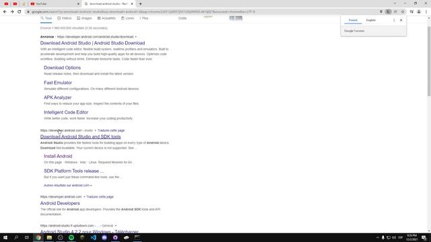The image size is (431, 242).
Task: Click 'Traduire cette page' for the SDK tools result
Action: click(111, 130)
